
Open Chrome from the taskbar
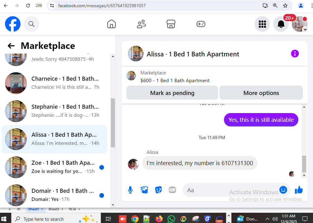click(x=135, y=219)
